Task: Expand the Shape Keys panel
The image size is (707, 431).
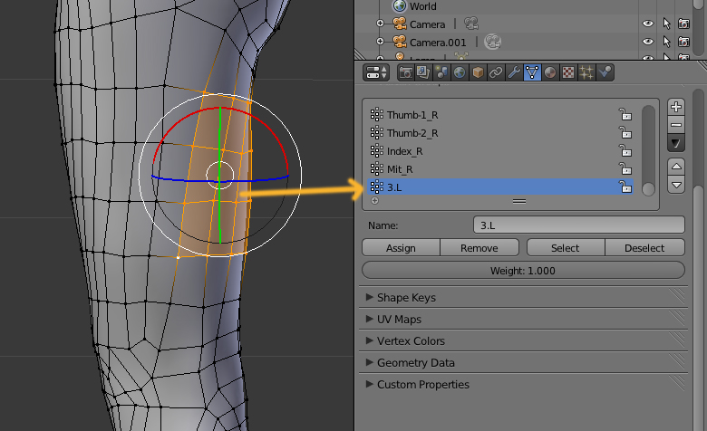Action: 406,298
